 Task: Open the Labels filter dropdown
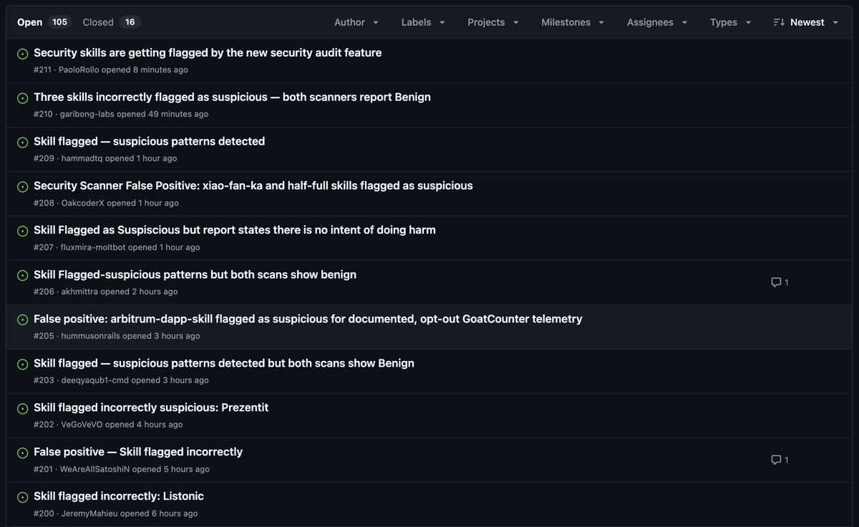pos(423,22)
